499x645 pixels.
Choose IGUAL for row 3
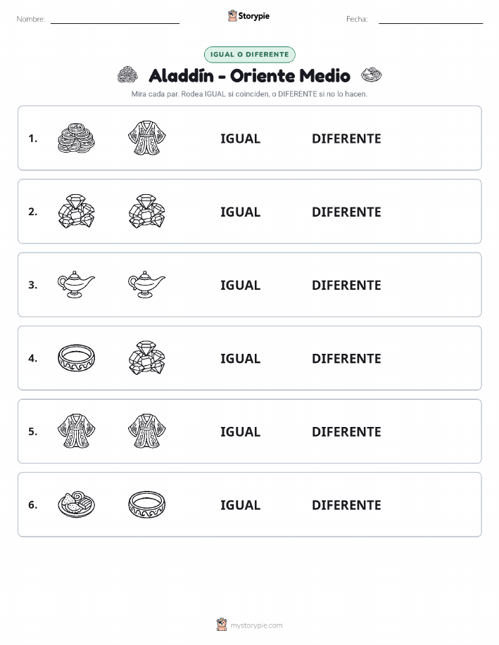click(x=241, y=285)
